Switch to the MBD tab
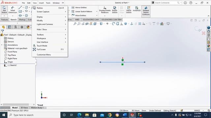 coord(77,20)
